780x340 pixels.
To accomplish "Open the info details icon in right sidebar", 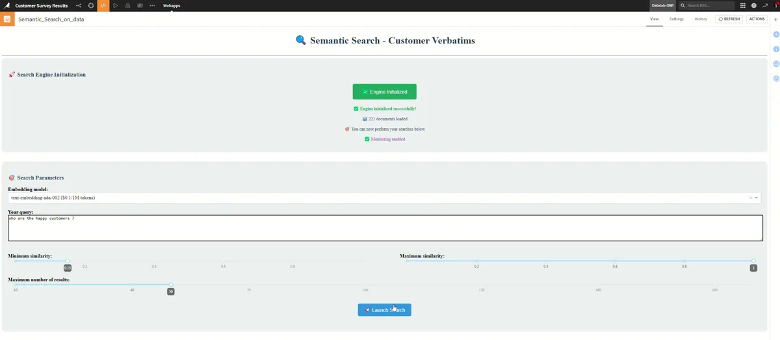I will point(776,49).
